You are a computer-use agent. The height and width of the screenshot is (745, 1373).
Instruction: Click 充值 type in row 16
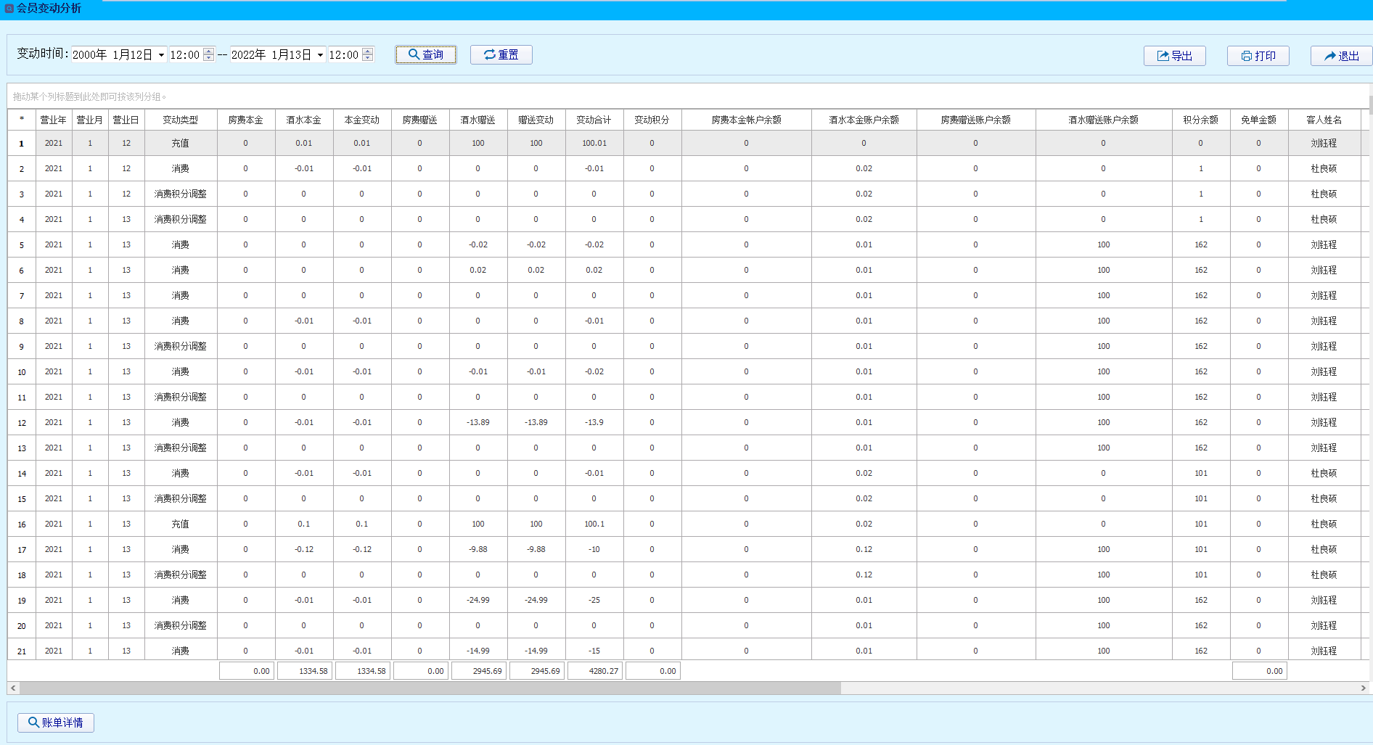(181, 524)
